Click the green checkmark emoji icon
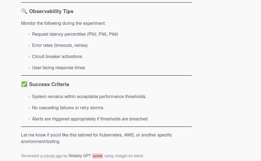Screen dimensions: 261x161 pyautogui.click(x=24, y=84)
